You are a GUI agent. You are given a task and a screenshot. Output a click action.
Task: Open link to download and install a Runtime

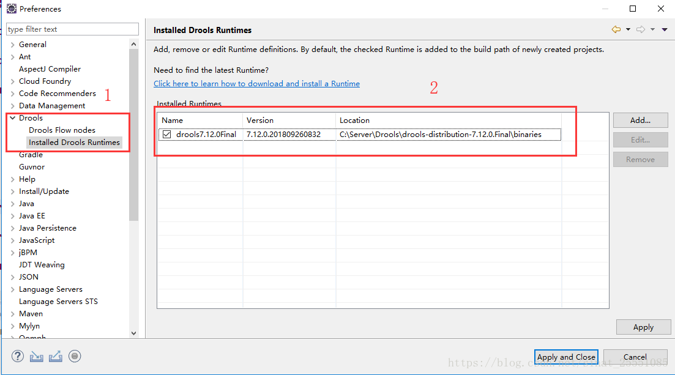point(256,84)
